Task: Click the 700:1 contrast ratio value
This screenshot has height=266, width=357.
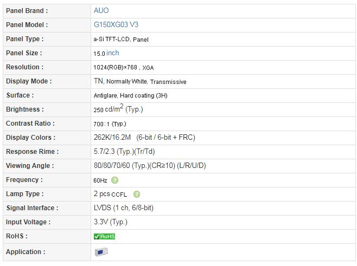Action: [x=110, y=124]
